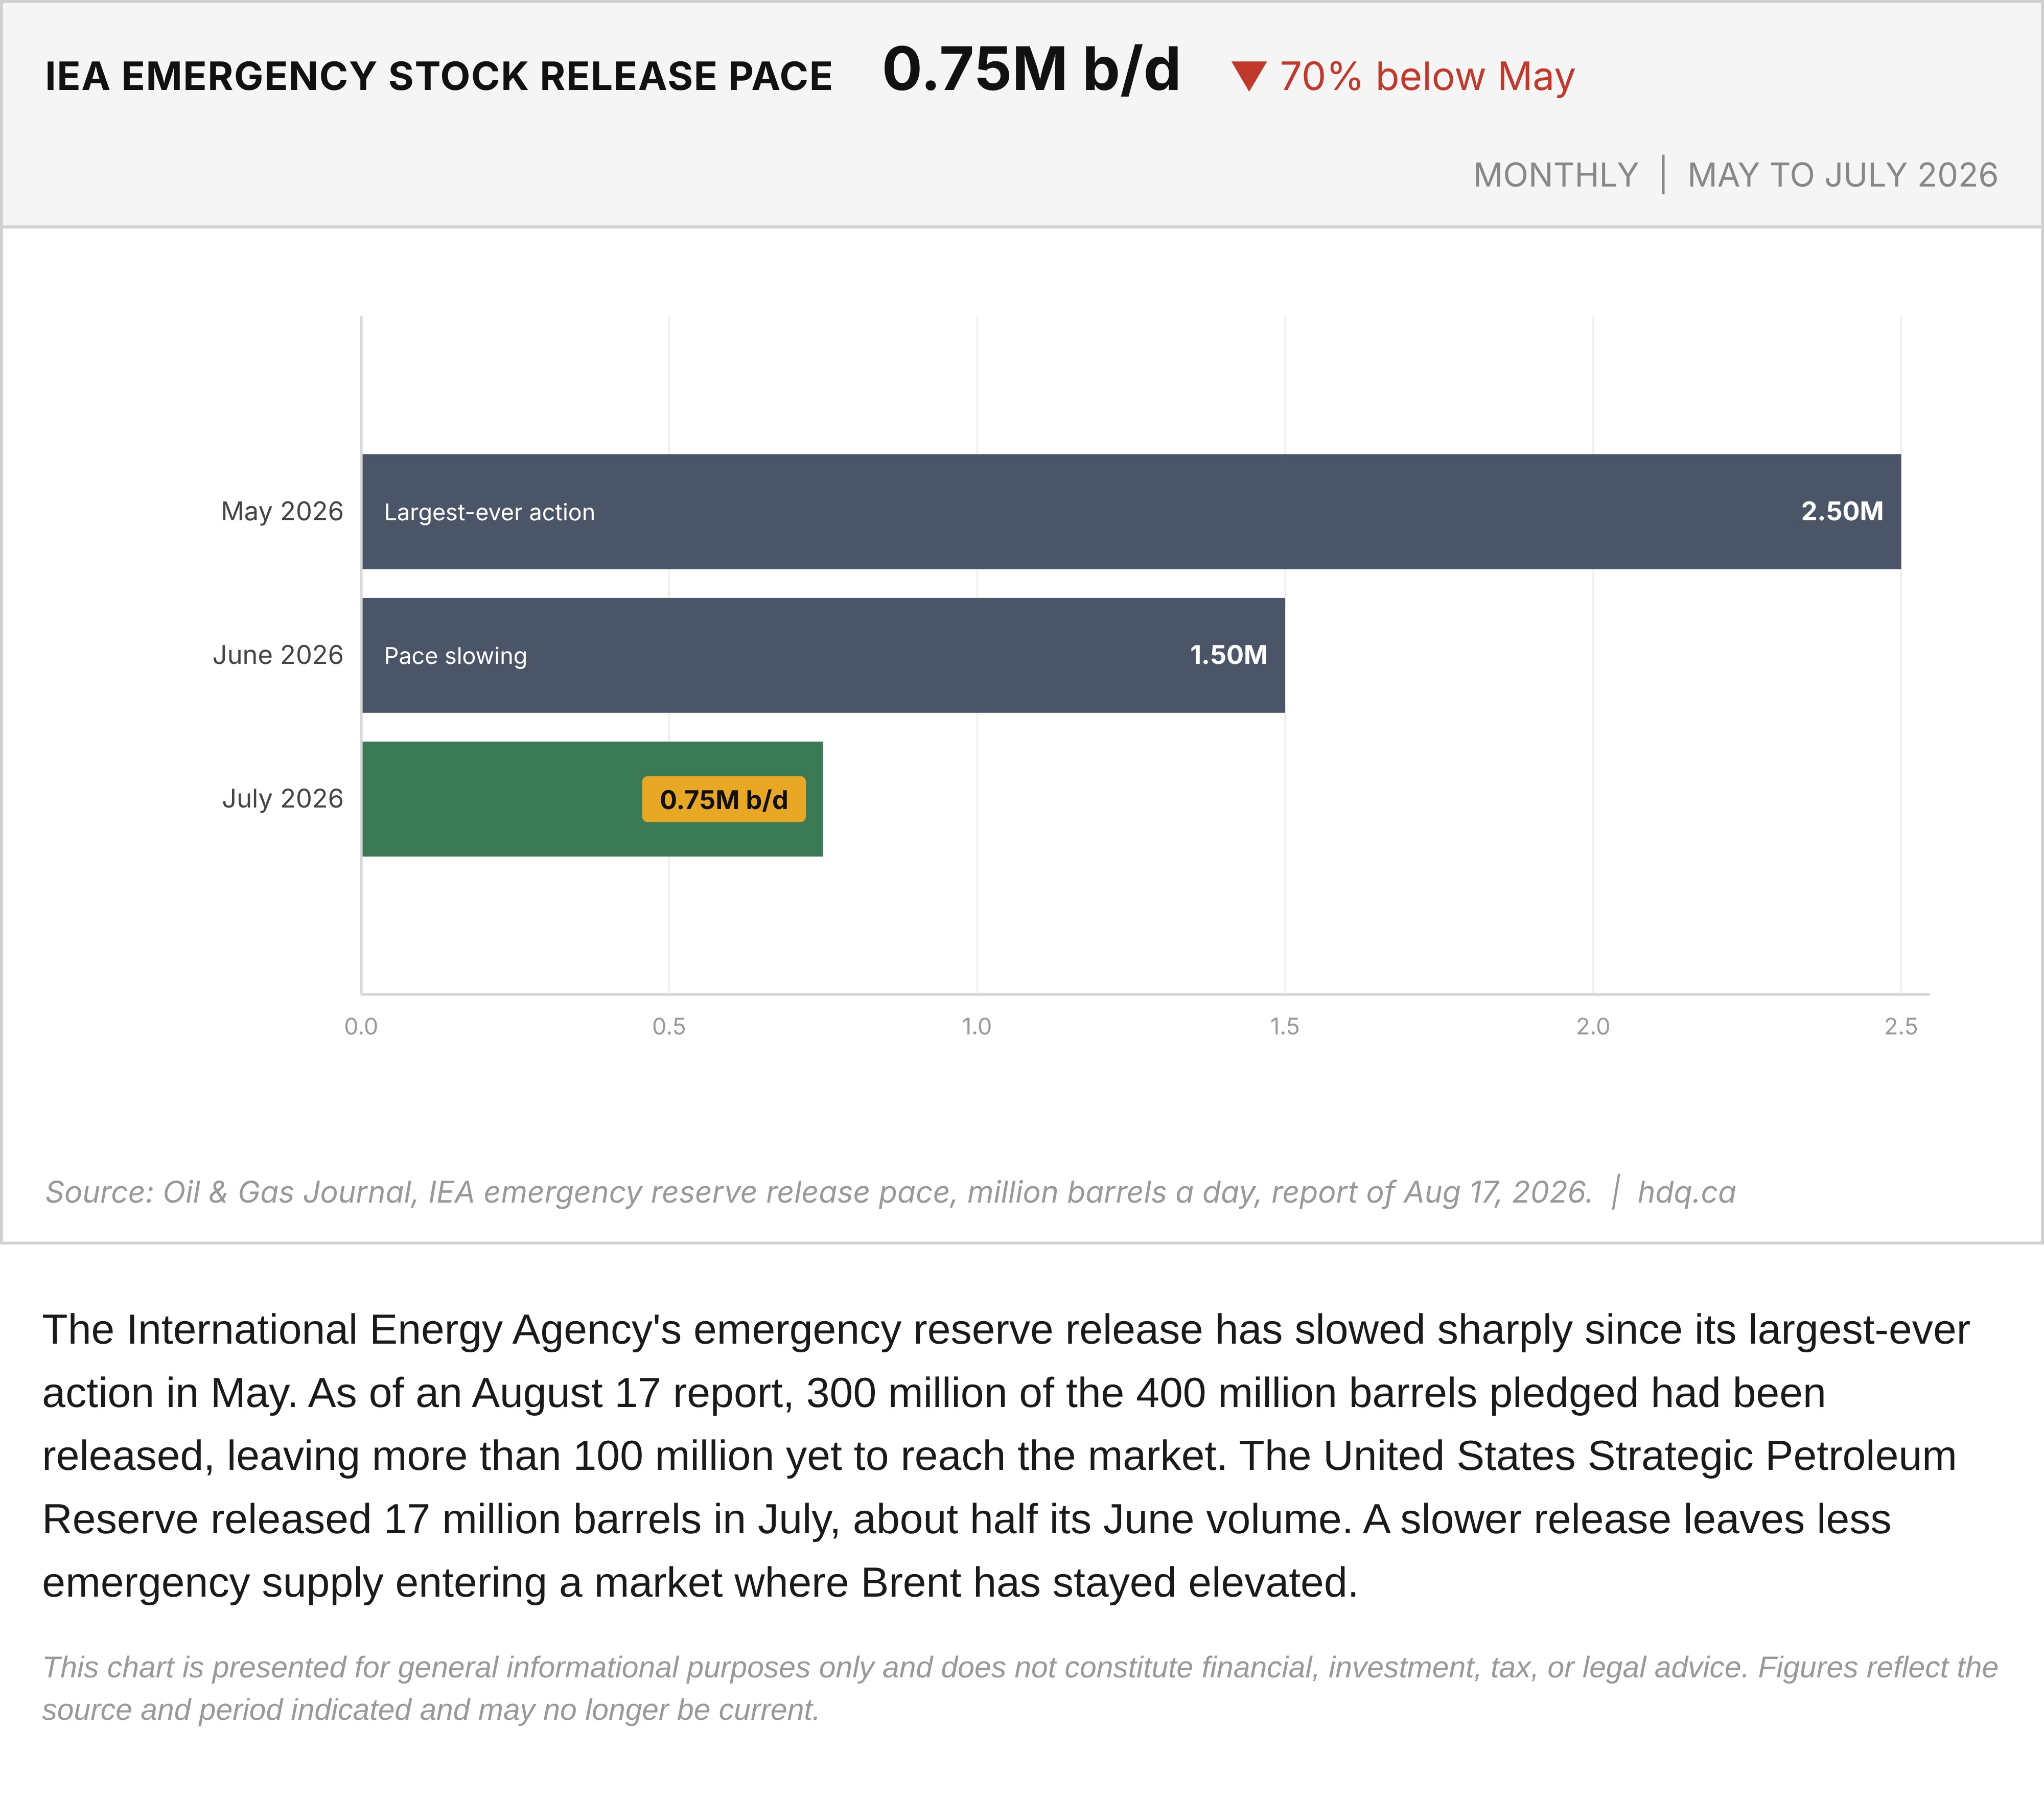Click the '70% below May' text
Viewport: 2044px width, 1798px height.
pos(1427,76)
